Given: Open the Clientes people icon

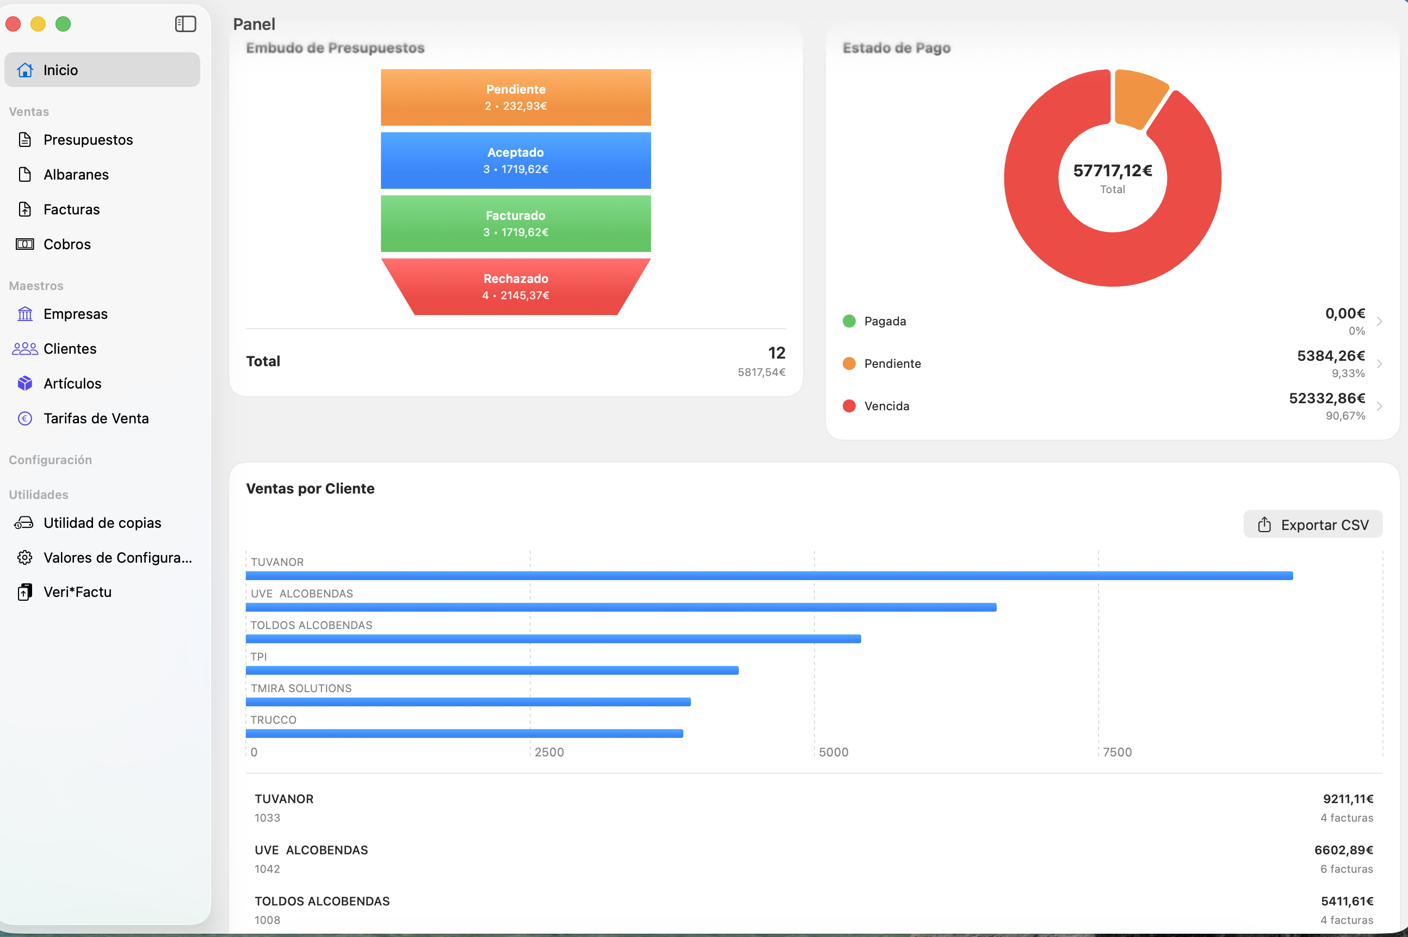Looking at the screenshot, I should tap(25, 348).
